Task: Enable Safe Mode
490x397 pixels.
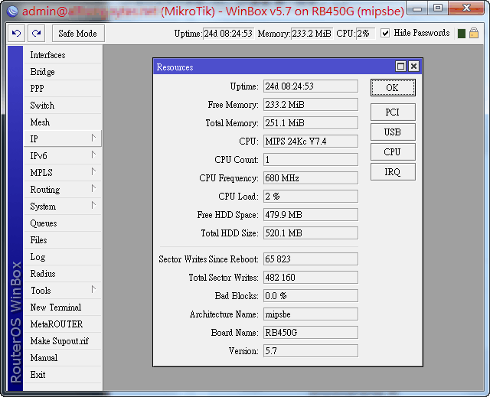Action: click(78, 34)
